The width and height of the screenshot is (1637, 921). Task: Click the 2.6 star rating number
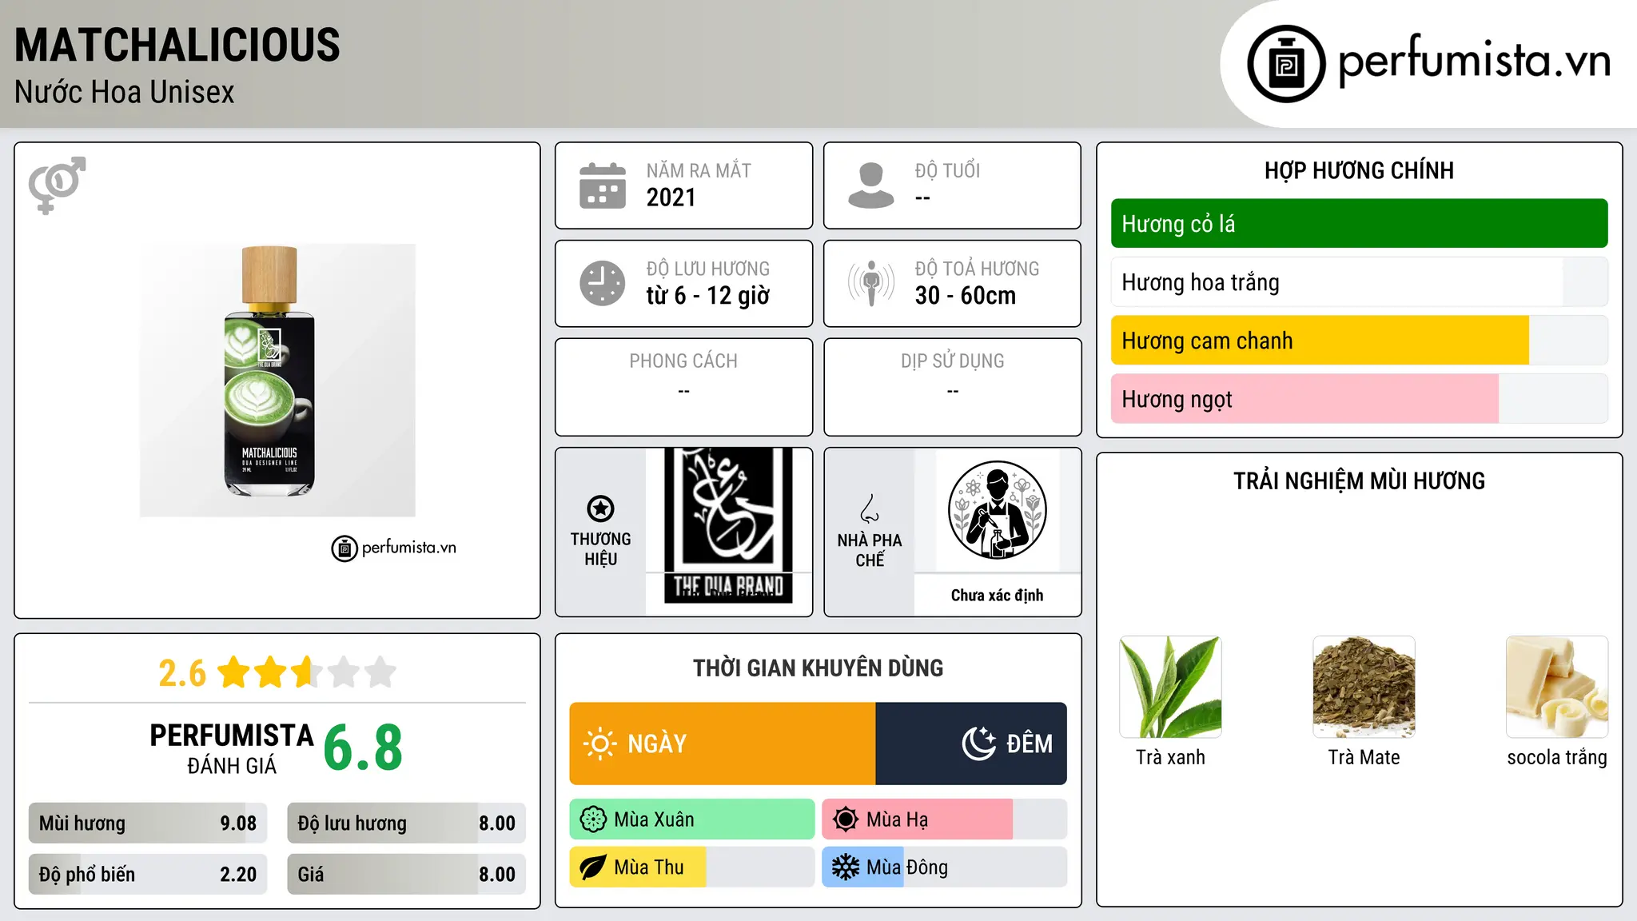(x=182, y=673)
